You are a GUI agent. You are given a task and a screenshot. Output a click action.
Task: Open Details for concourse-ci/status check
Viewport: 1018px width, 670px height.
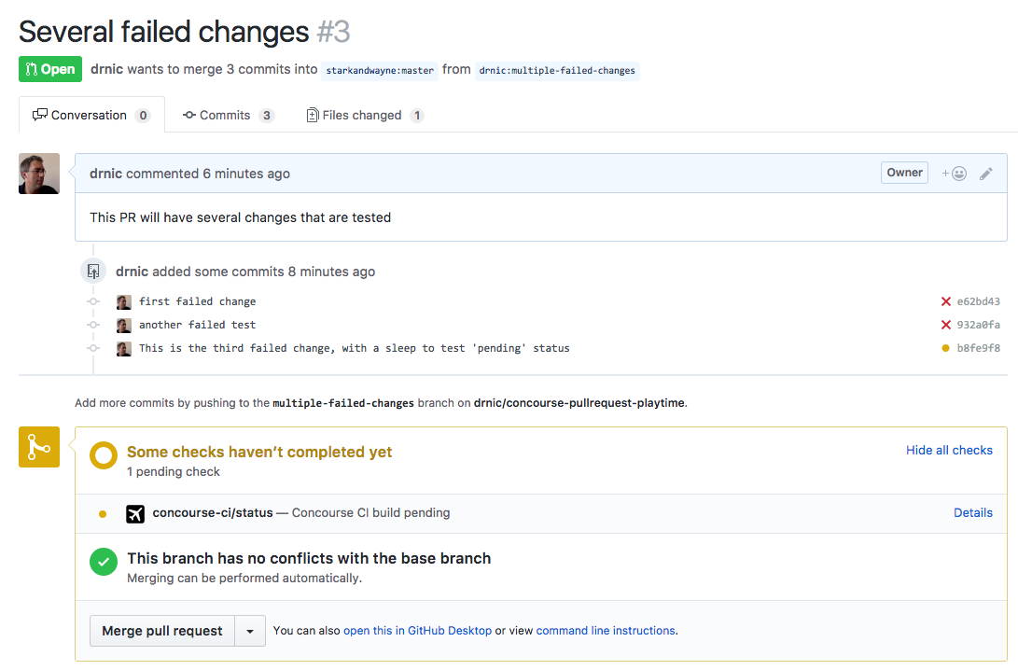click(x=972, y=512)
